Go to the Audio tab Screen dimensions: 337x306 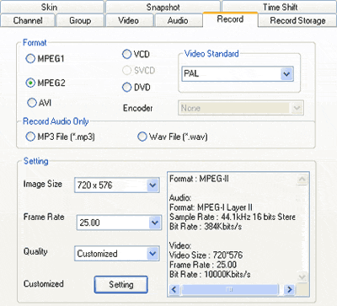pos(178,20)
